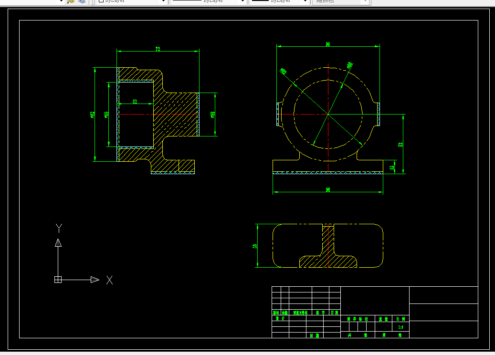
Task: Select the ø82 vertical diameter dimension text
Action: pos(93,115)
